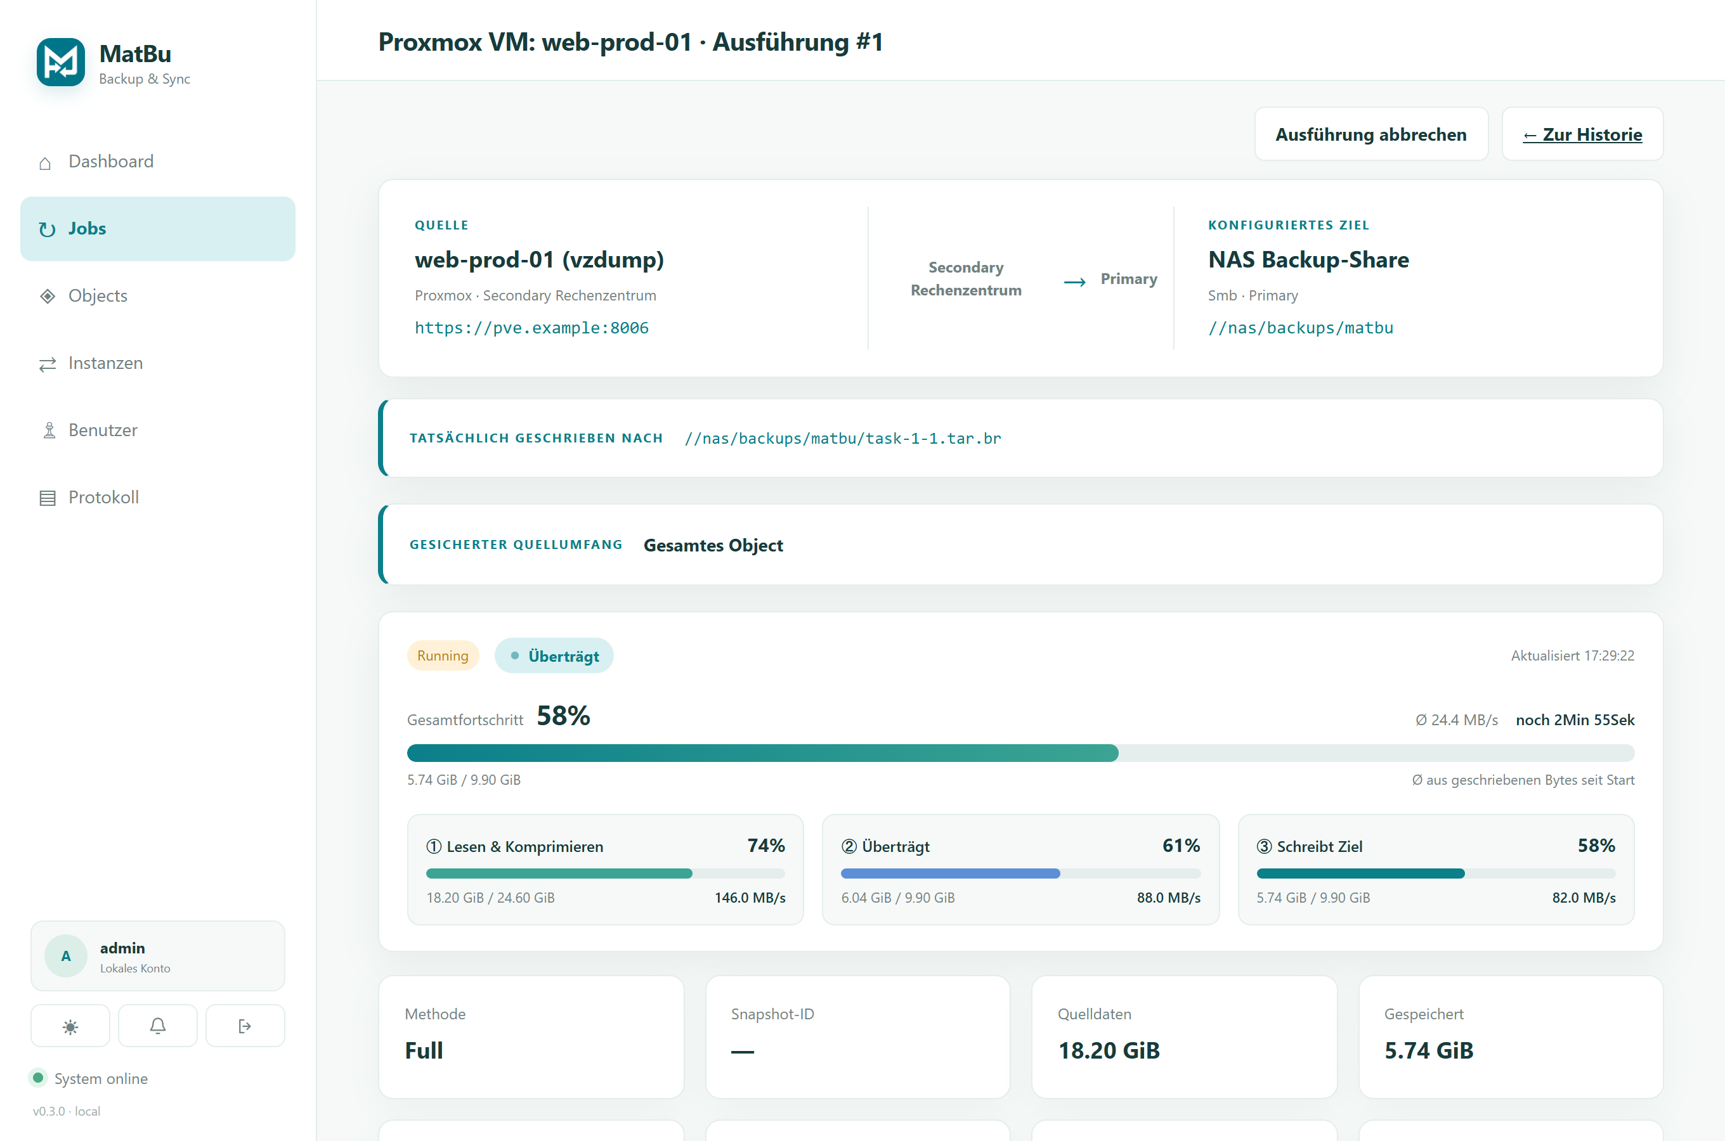Screen dimensions: 1725x1141
Task: Open the Protokoll sidebar entry
Action: [158, 498]
